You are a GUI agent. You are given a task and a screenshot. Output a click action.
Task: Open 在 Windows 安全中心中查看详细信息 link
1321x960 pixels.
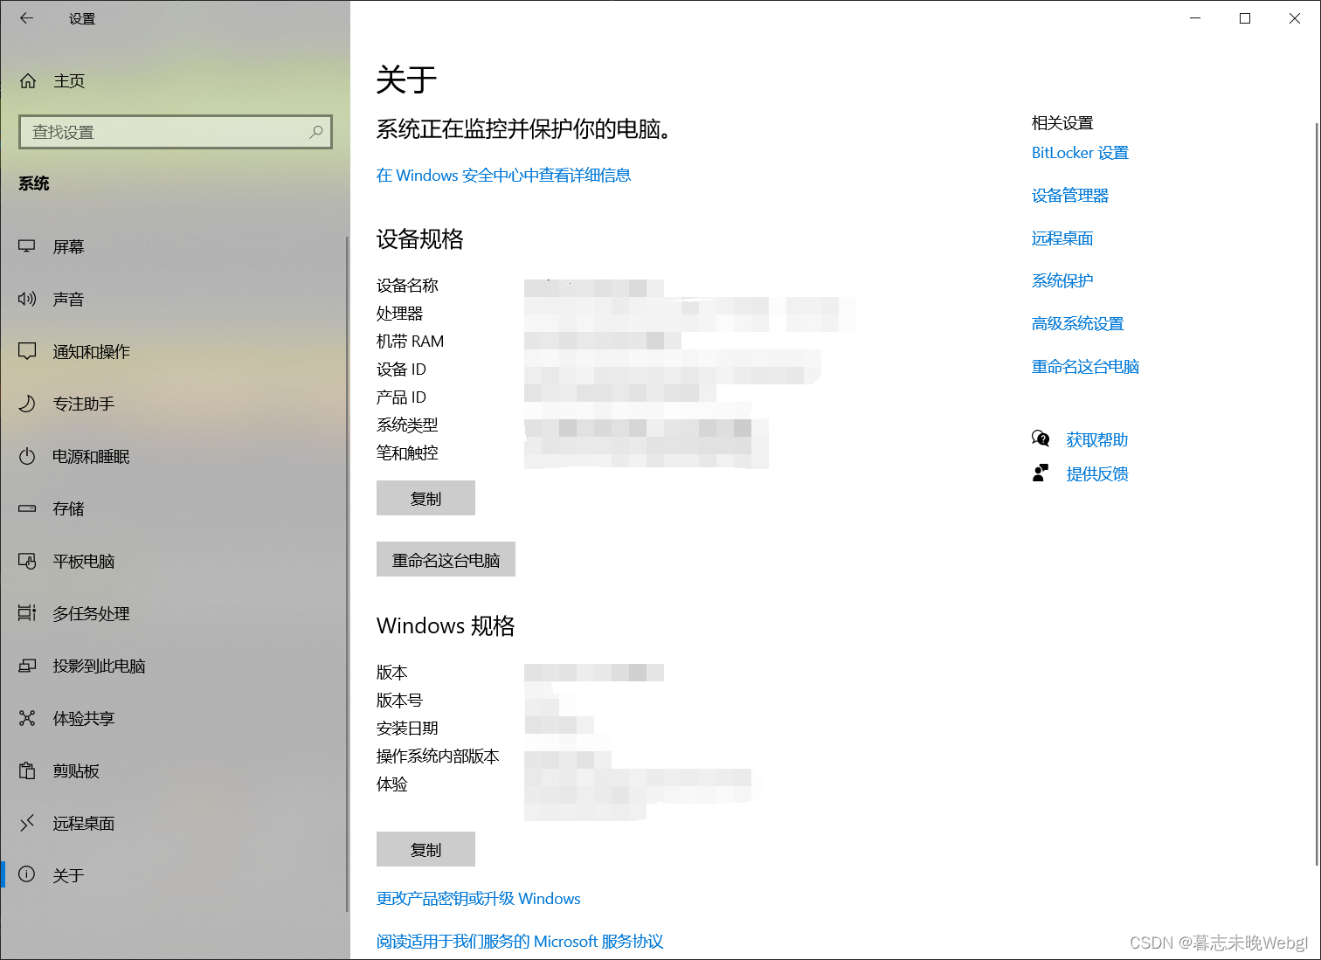(x=503, y=176)
